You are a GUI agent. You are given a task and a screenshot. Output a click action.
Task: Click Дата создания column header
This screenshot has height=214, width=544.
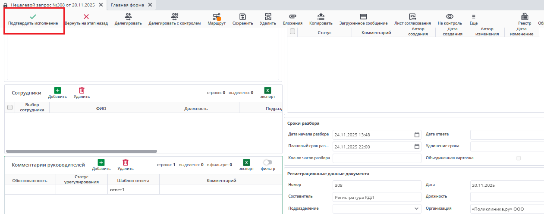453,31
